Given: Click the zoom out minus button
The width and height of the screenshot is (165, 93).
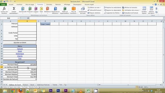Looking at the screenshot, I should [150, 87].
